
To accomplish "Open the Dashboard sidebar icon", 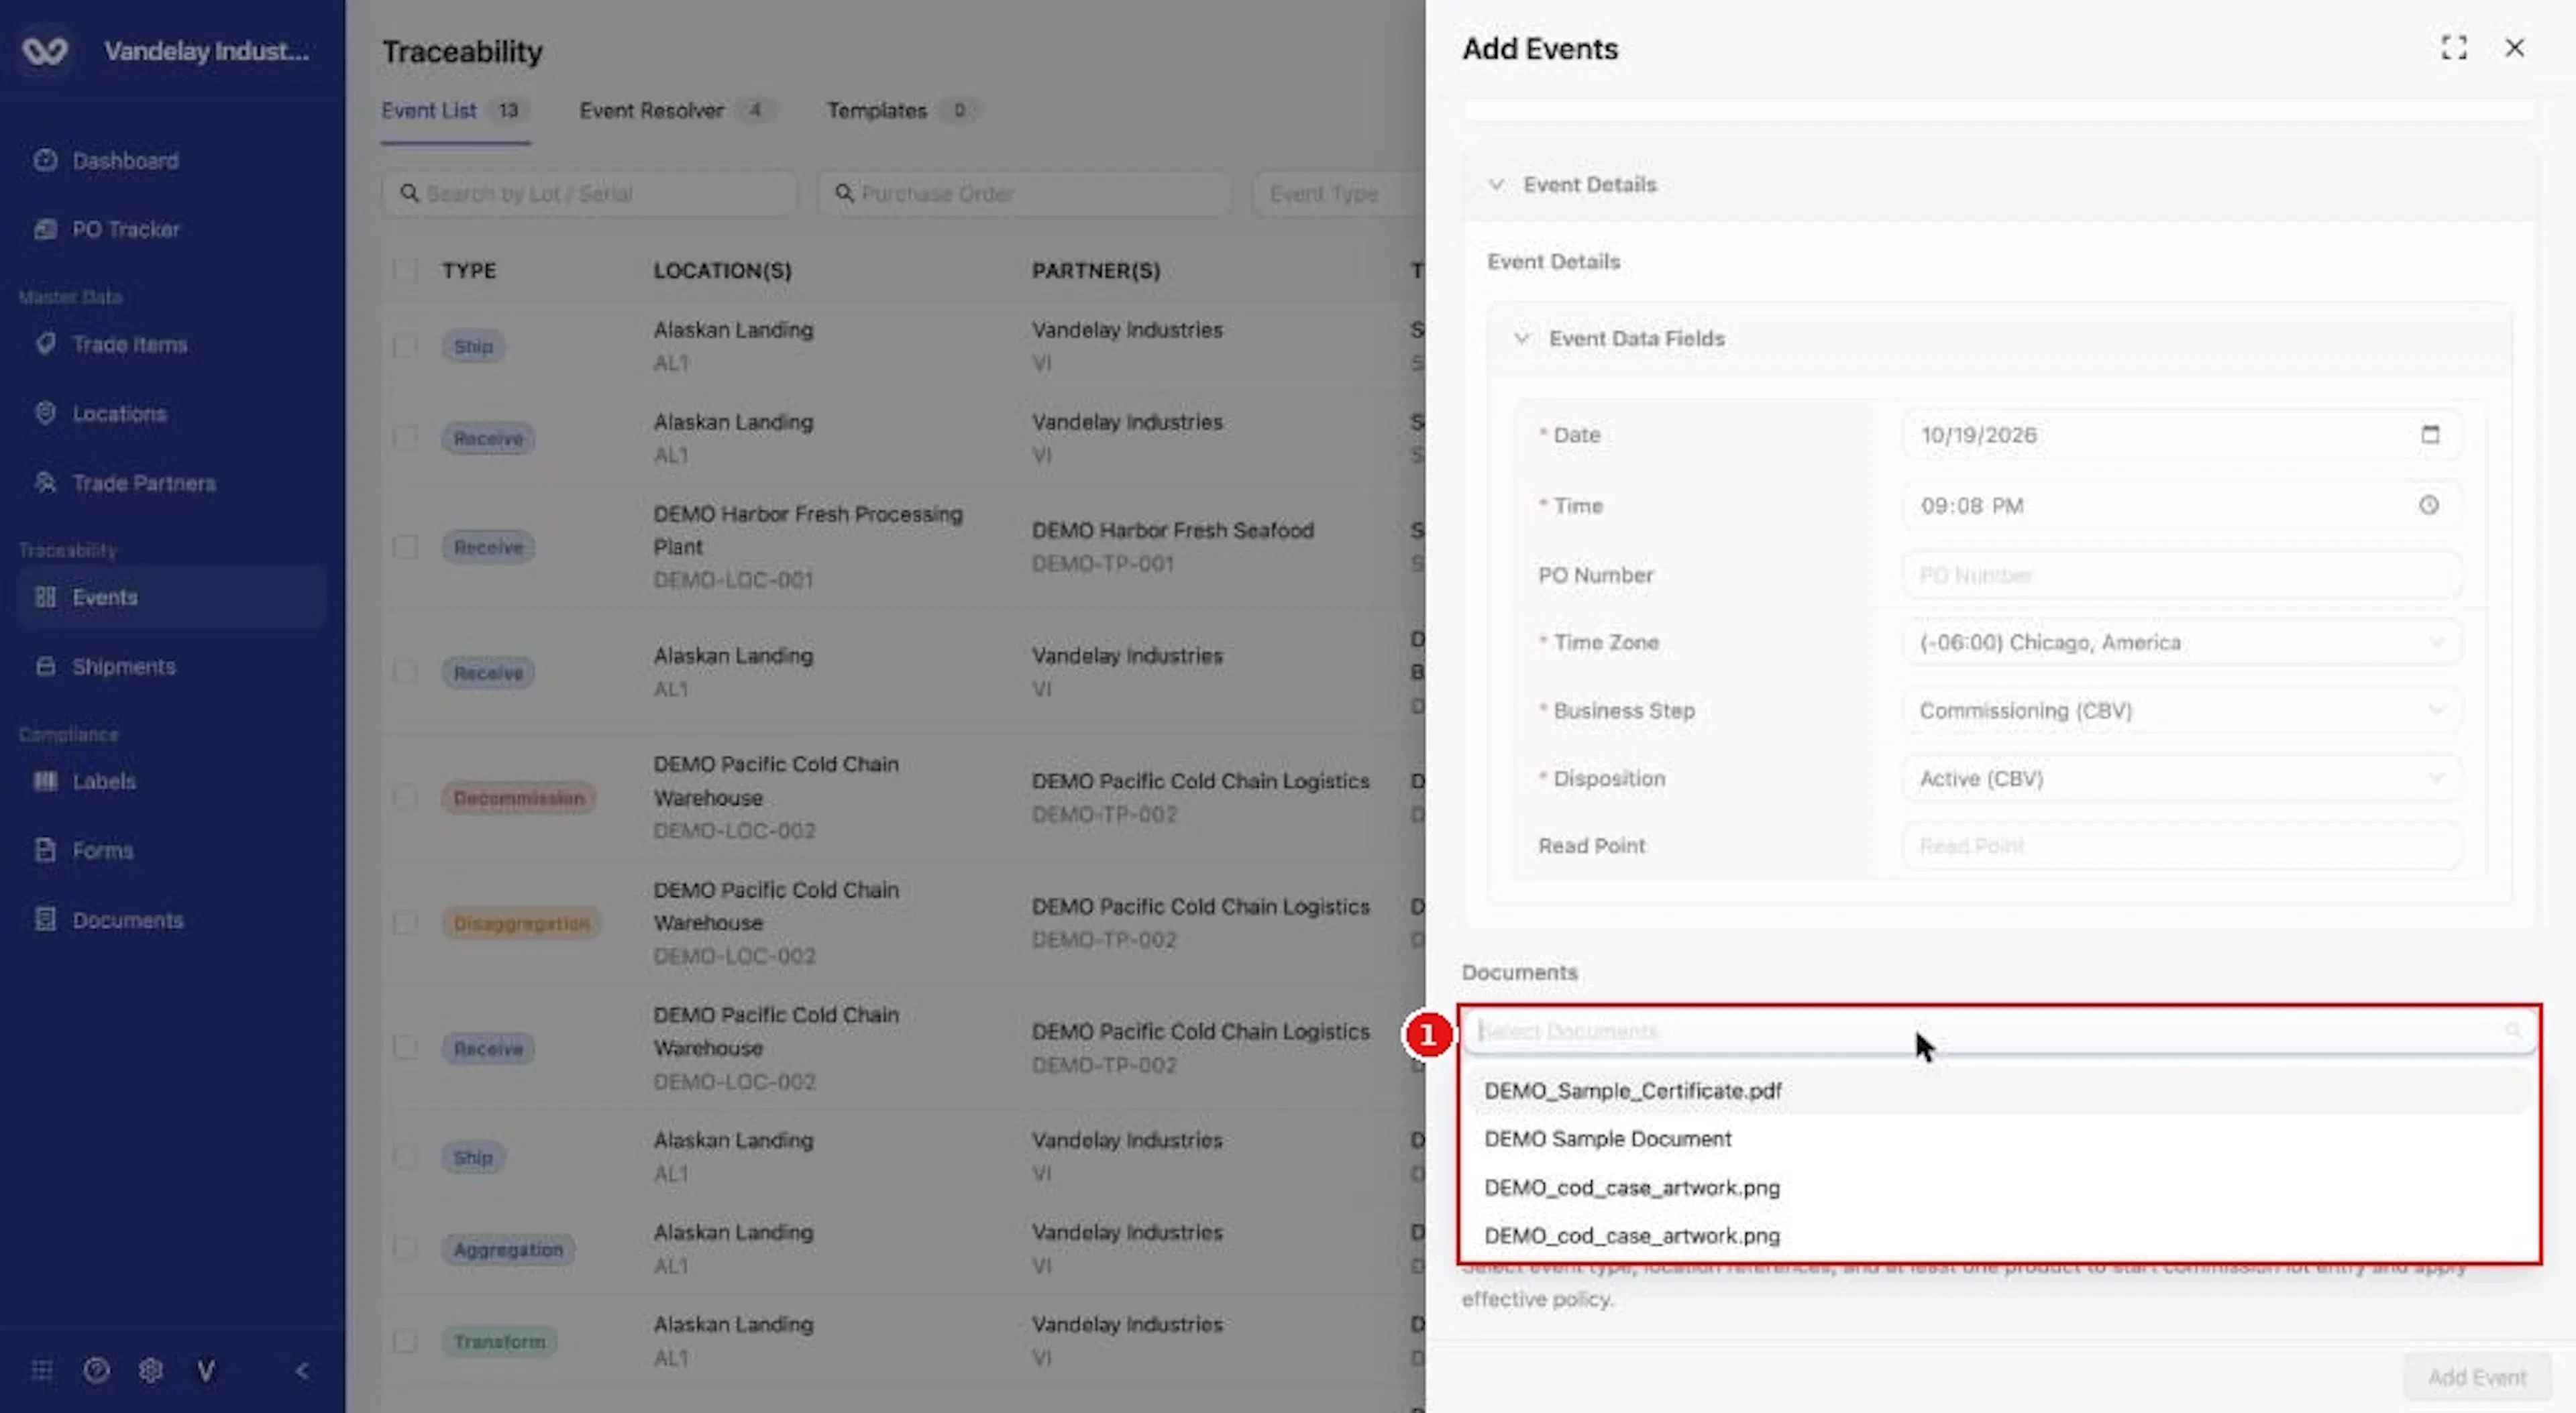I will click(x=45, y=160).
